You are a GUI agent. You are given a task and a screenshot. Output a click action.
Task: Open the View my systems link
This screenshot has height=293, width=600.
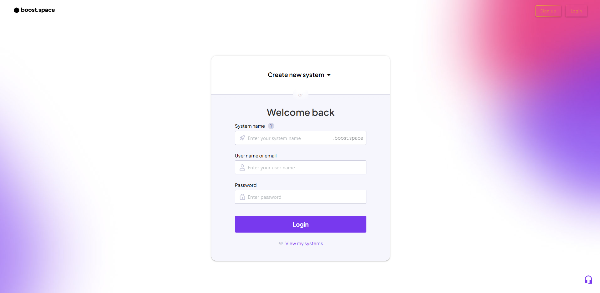tap(304, 244)
